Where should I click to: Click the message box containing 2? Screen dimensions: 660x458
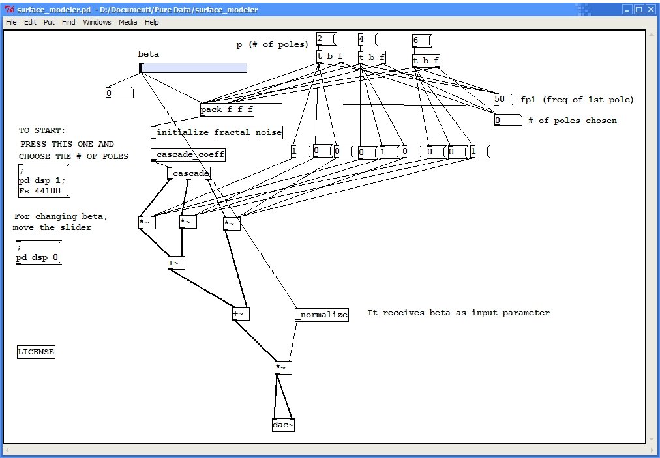point(326,39)
